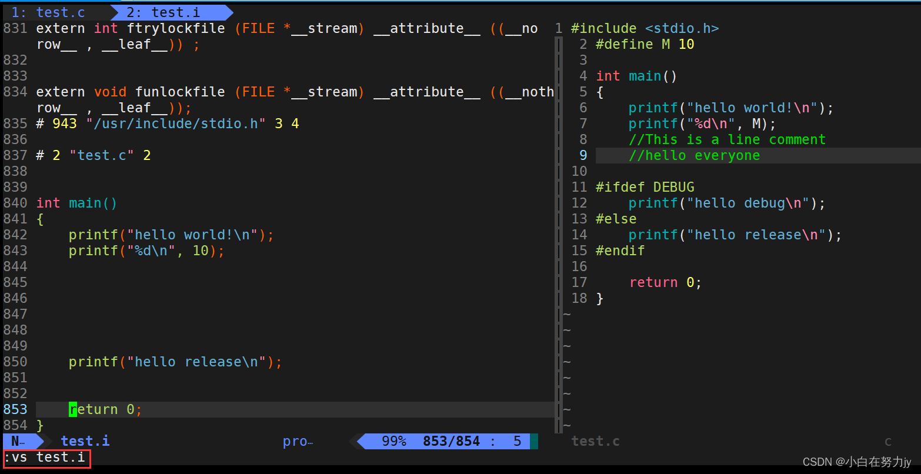The height and width of the screenshot is (474, 921).
Task: Click '#define M 10' on line 2
Action: [x=645, y=44]
